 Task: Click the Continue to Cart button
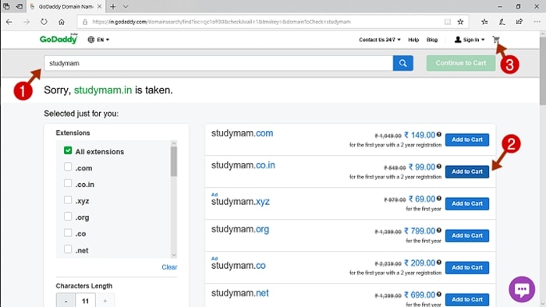461,63
